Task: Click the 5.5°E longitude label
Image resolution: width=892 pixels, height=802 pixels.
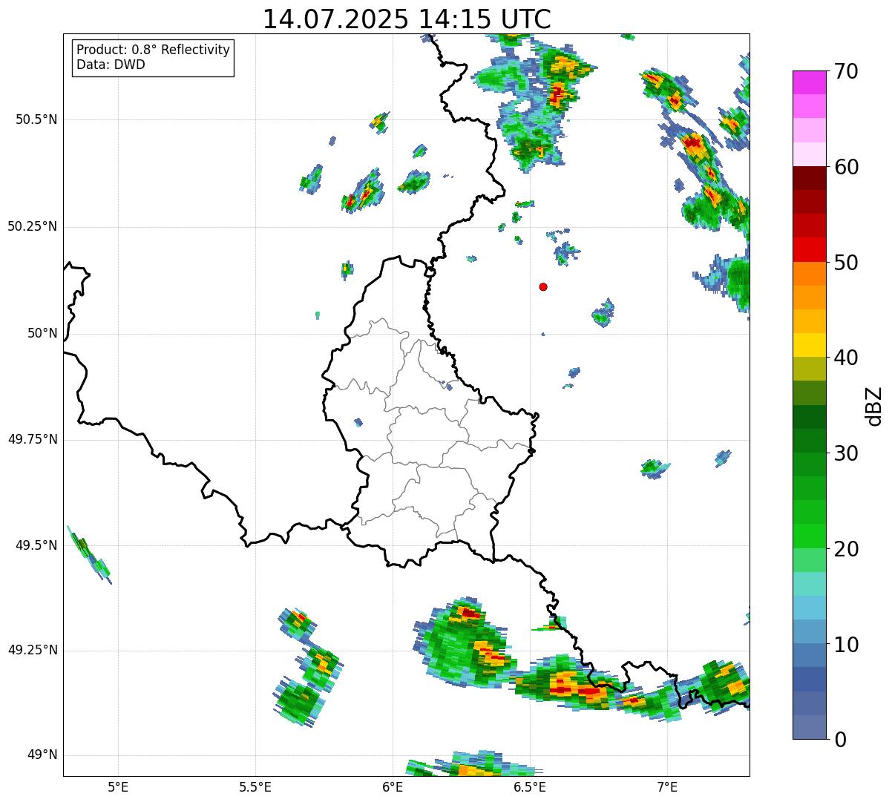Action: pyautogui.click(x=255, y=786)
